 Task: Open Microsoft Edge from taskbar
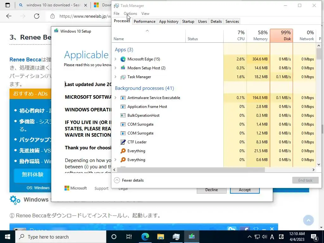tap(145, 237)
